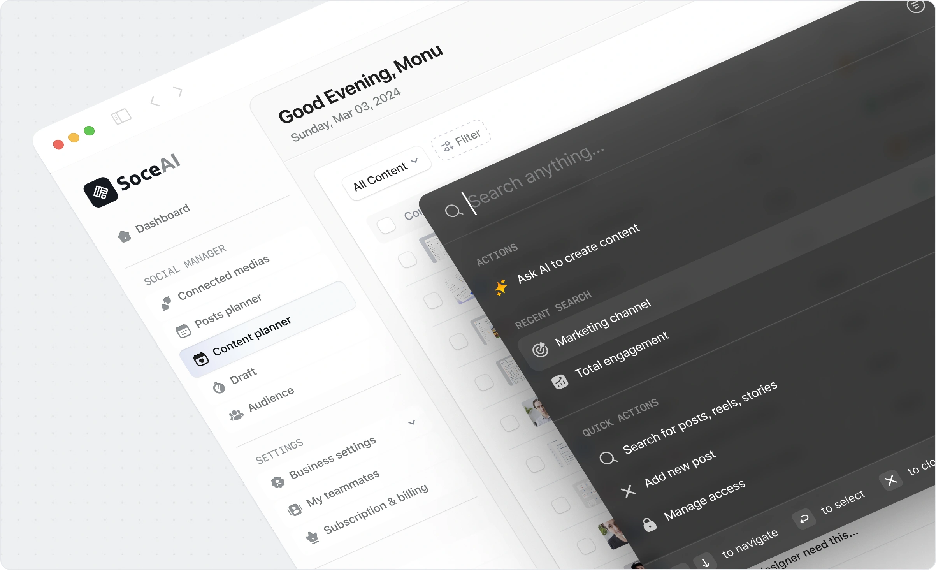Viewport: 936px width, 570px height.
Task: Click the Dashboard home icon
Action: [x=124, y=236]
